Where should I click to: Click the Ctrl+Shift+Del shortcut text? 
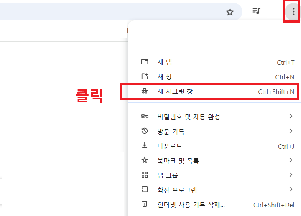click(274, 205)
